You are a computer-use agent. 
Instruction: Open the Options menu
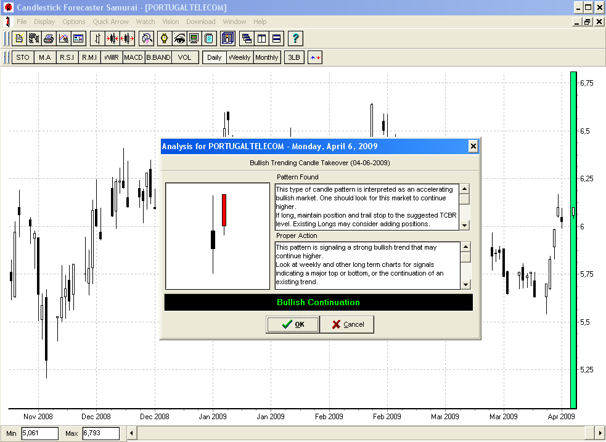74,22
